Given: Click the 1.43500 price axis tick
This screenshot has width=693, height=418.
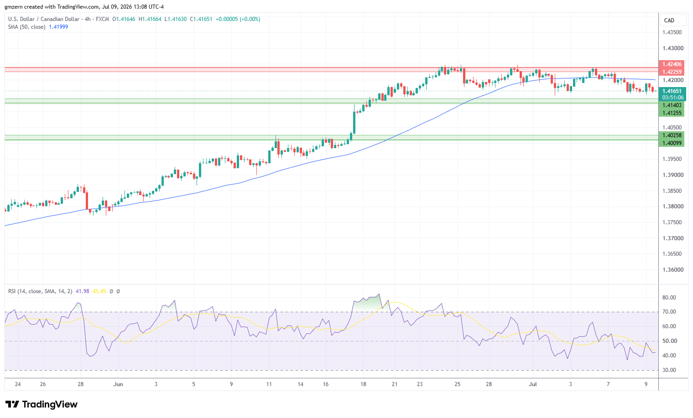Looking at the screenshot, I should (672, 32).
